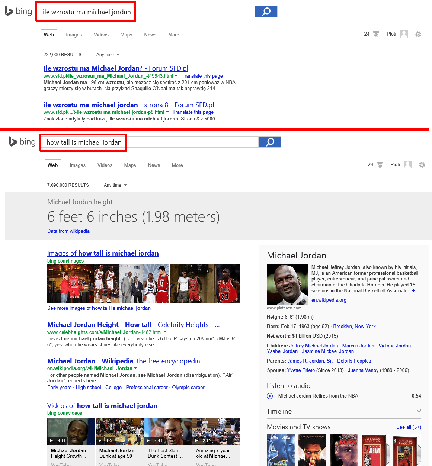The height and width of the screenshot is (466, 432).
Task: Open 'The Best Slam Dunk Contest' video thumbnail
Action: click(168, 431)
